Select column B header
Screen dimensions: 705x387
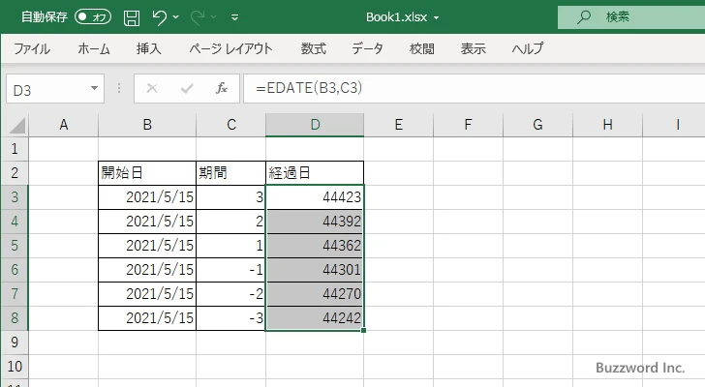point(147,125)
